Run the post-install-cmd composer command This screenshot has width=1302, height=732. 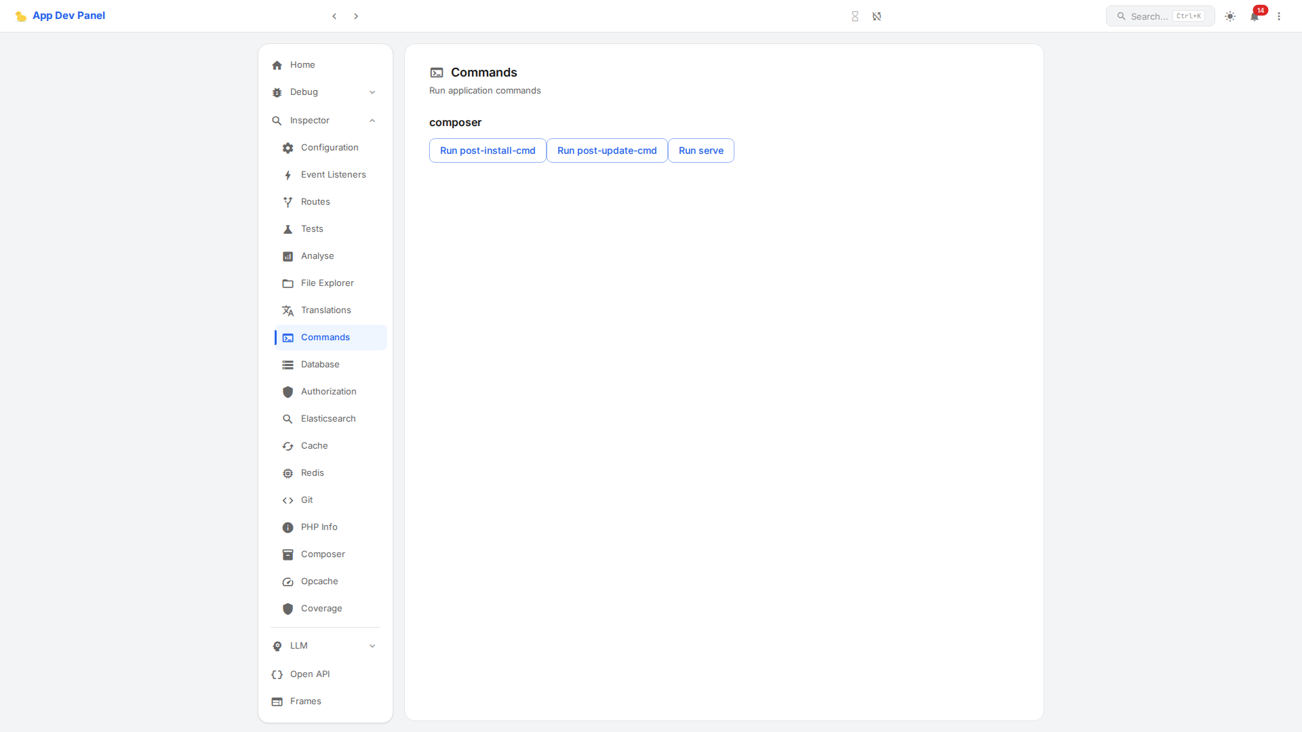click(488, 150)
